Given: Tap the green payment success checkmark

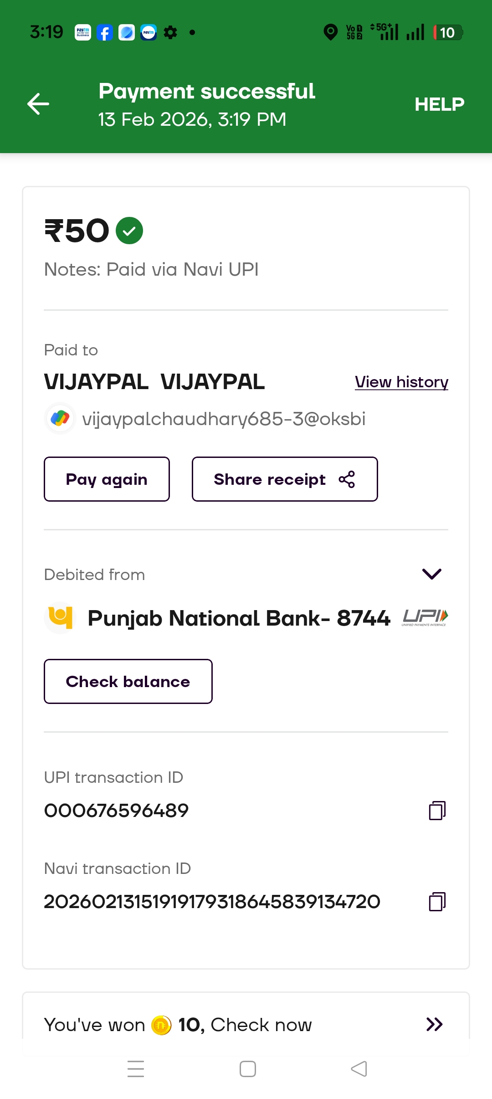Looking at the screenshot, I should 129,231.
